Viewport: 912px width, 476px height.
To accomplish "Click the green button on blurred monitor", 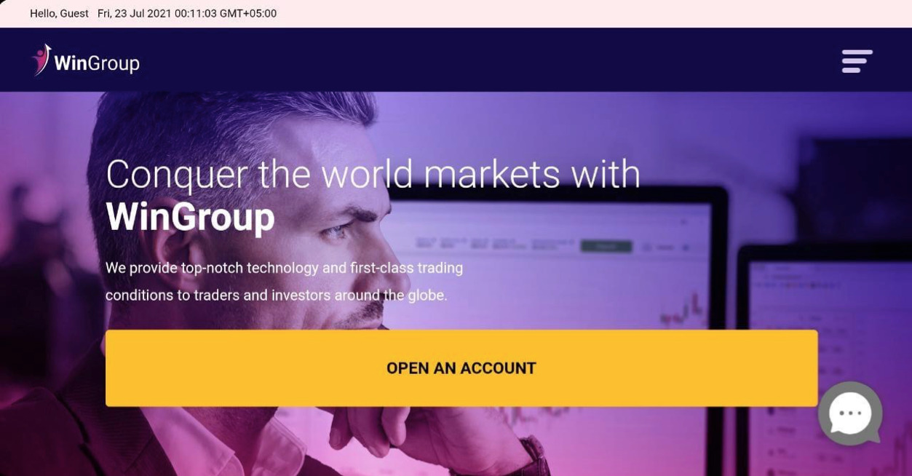I will [x=606, y=247].
